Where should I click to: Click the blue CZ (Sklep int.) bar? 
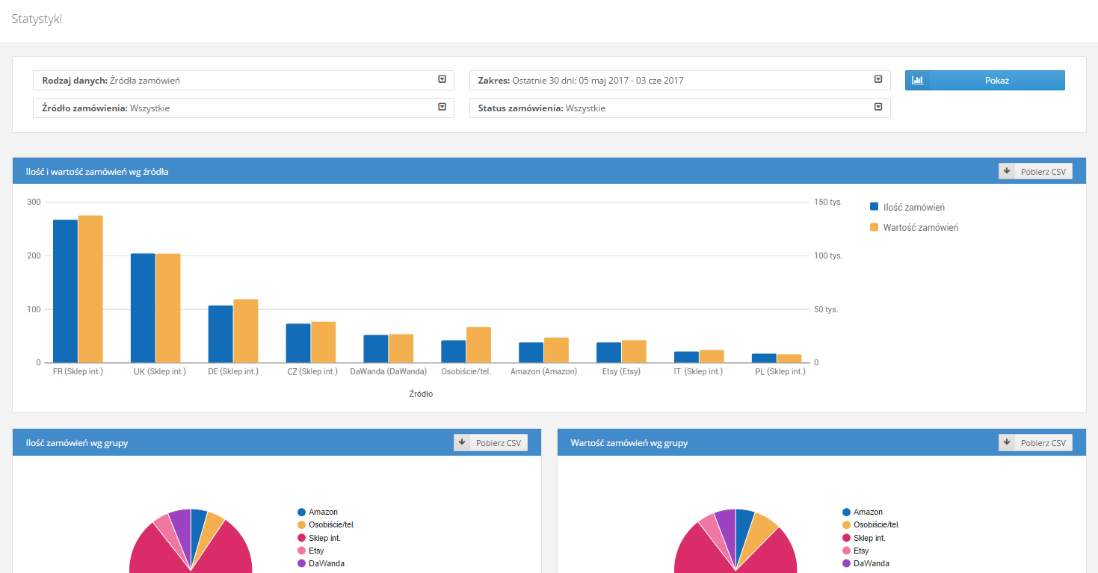coord(298,344)
